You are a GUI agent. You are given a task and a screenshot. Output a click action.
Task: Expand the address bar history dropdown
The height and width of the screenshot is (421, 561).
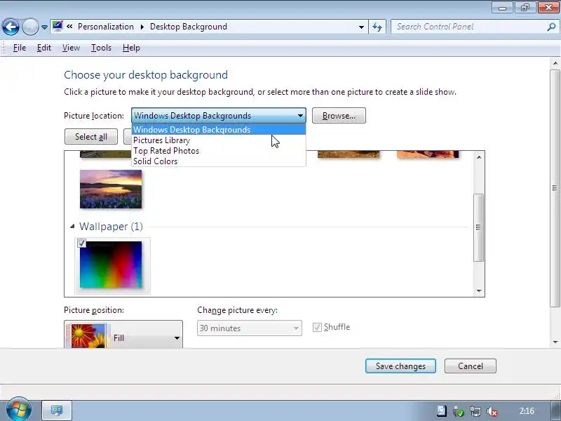pyautogui.click(x=361, y=27)
